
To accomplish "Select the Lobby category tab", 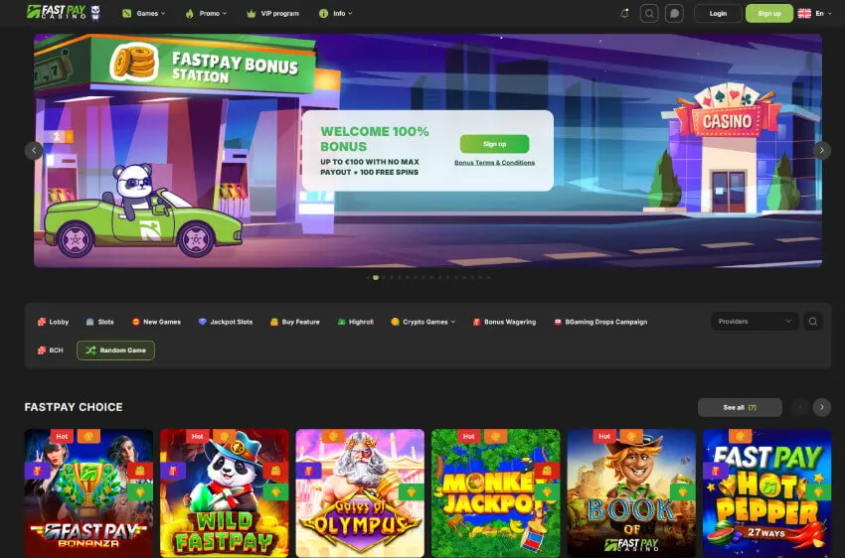I will [53, 322].
